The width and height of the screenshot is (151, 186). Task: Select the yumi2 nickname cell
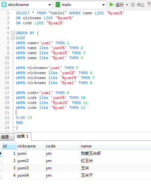tap(31, 161)
